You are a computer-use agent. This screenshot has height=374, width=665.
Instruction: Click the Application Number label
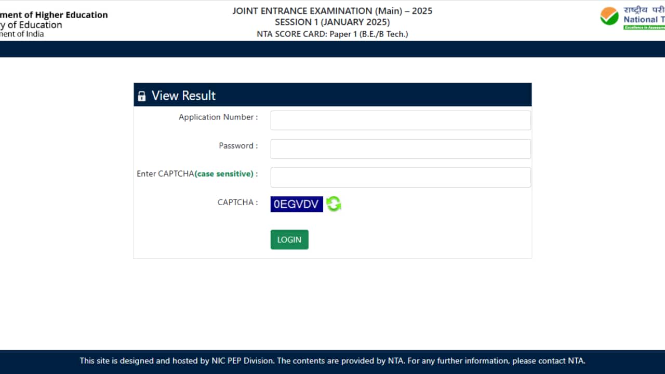[x=217, y=117]
